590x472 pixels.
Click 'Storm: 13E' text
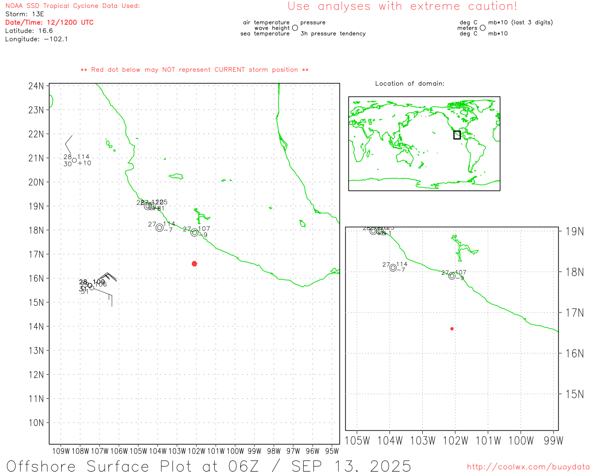24,14
